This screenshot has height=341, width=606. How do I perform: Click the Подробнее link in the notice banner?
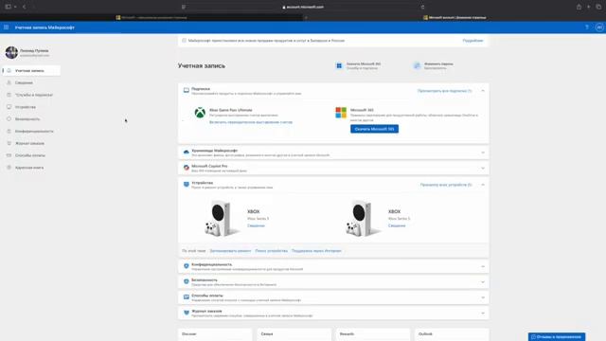click(x=472, y=40)
